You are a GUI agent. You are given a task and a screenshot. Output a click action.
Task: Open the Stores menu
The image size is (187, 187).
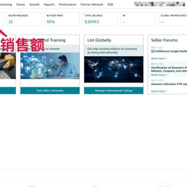[20, 4]
